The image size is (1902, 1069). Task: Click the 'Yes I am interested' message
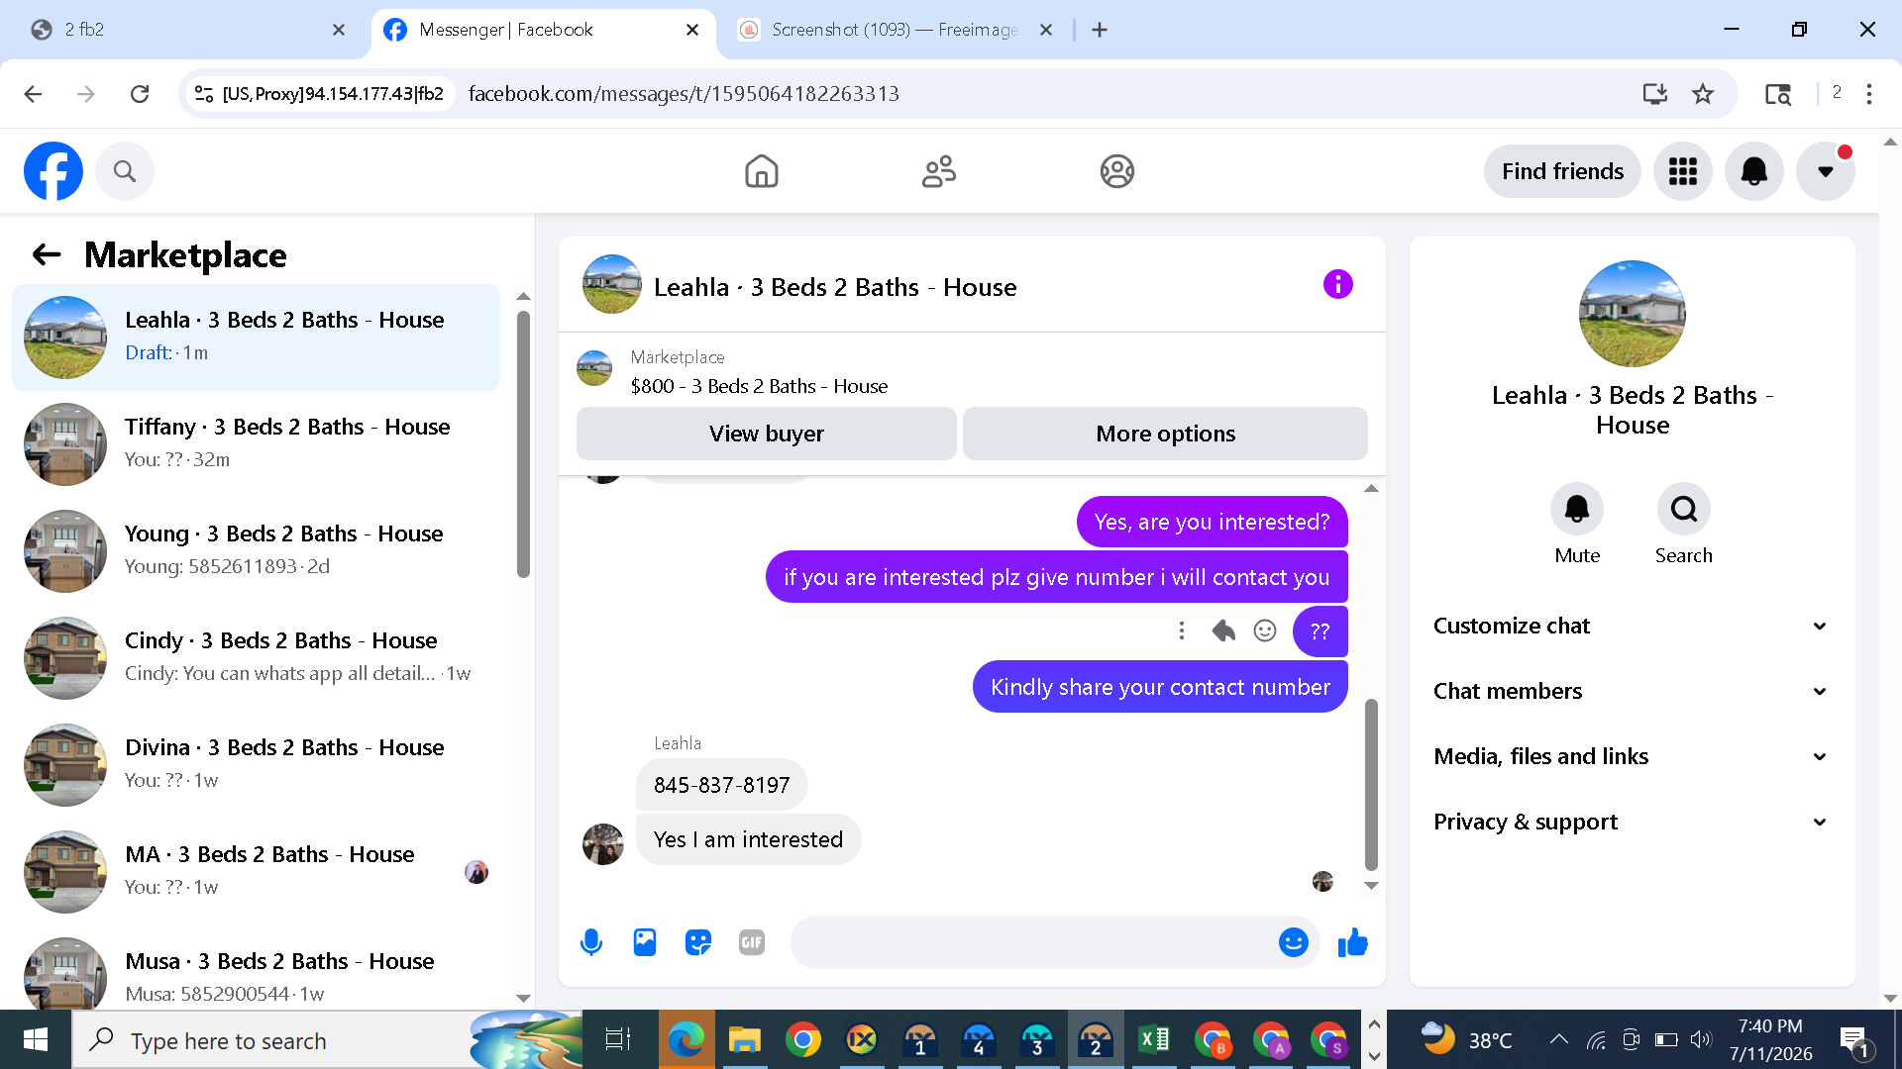749,839
